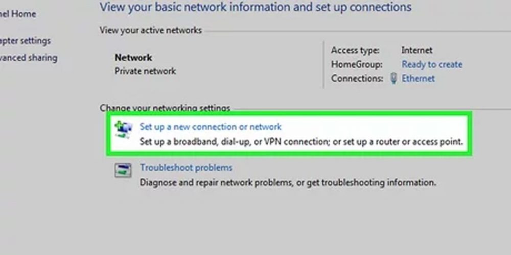
Task: Click the Set up new connection icon
Action: pyautogui.click(x=123, y=129)
